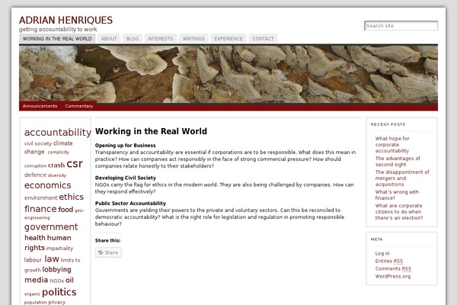Select the Writings tab
The width and height of the screenshot is (457, 305).
pos(193,39)
